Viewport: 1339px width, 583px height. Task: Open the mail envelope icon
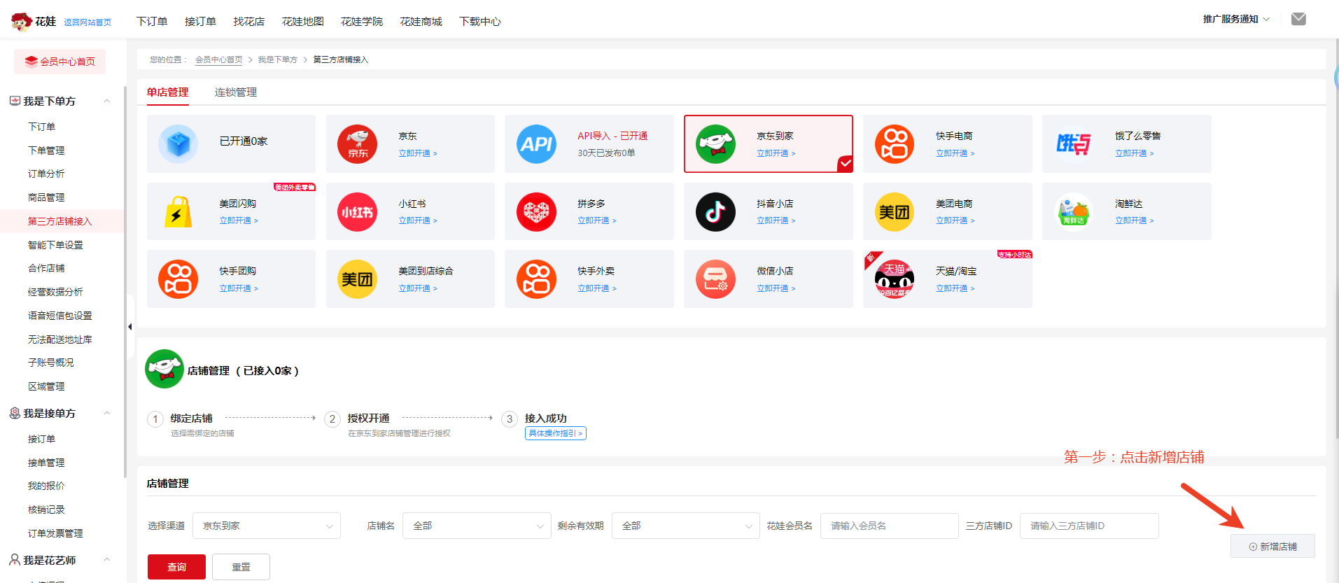point(1298,19)
